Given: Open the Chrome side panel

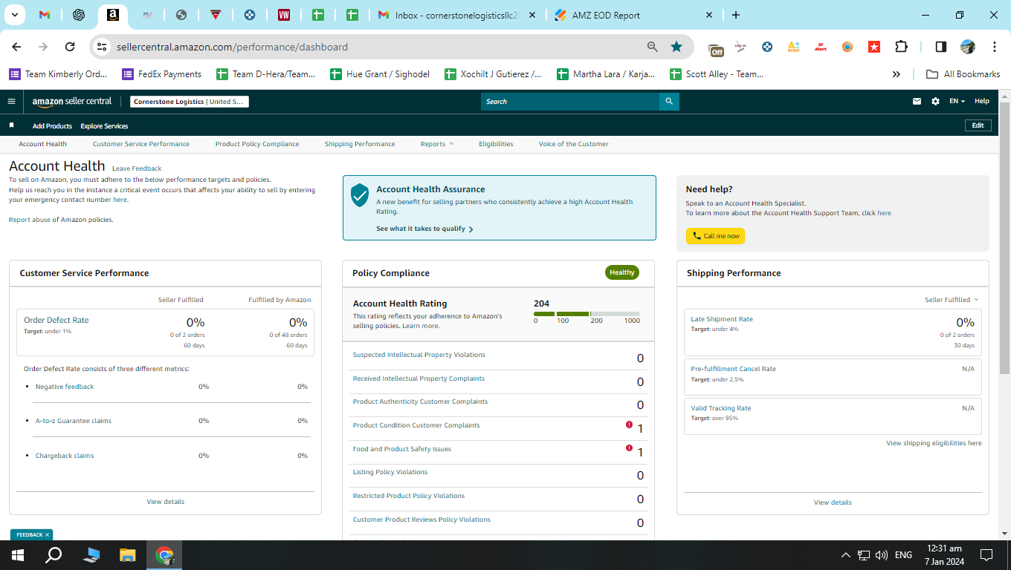Looking at the screenshot, I should [x=941, y=47].
